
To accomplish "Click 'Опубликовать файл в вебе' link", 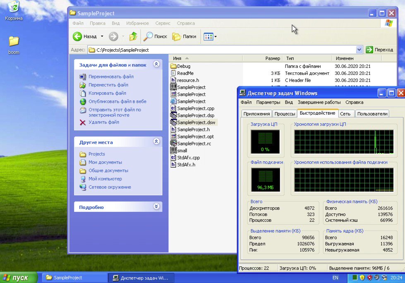I will point(117,101).
